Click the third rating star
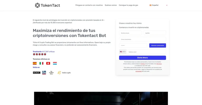 [39, 54]
